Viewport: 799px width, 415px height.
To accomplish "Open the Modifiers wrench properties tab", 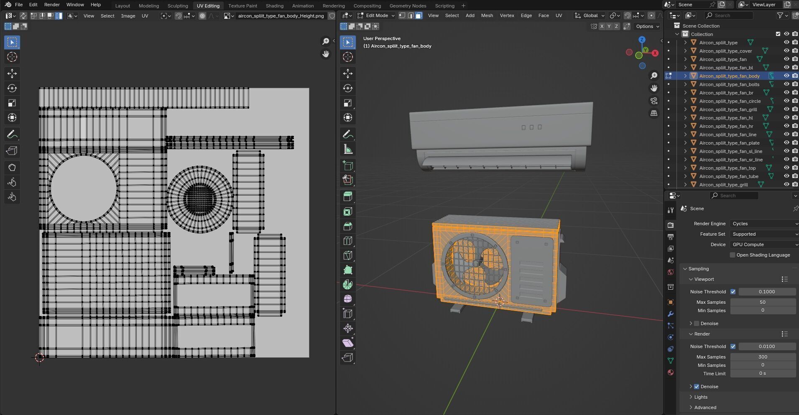I will click(671, 314).
